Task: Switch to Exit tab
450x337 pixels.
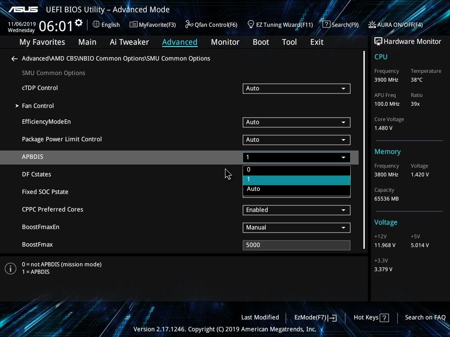Action: [317, 42]
